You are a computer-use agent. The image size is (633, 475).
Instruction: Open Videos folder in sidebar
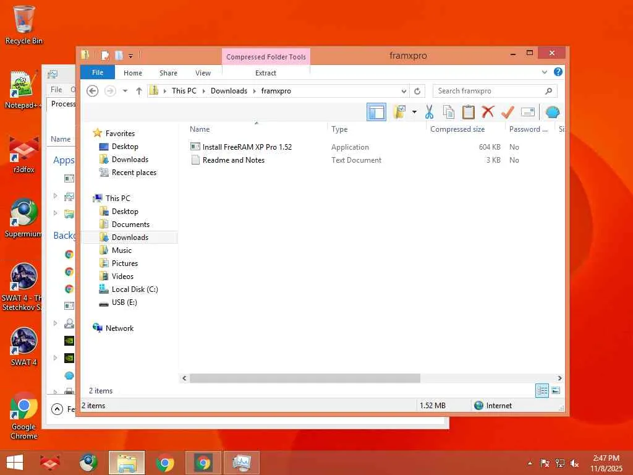click(122, 276)
